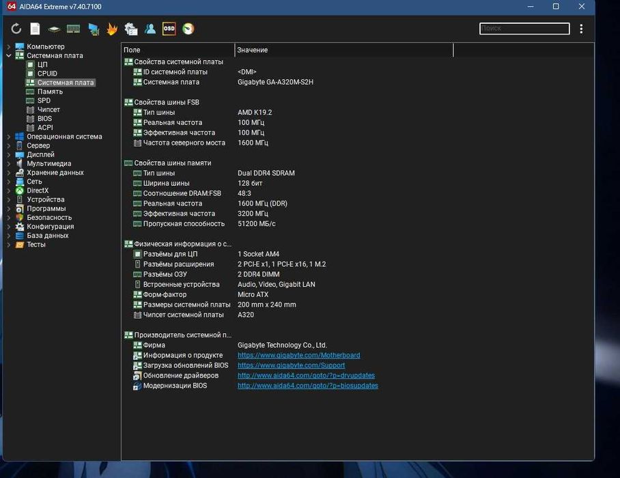Expand the DirectX tree node
This screenshot has width=620, height=478.
click(x=9, y=191)
